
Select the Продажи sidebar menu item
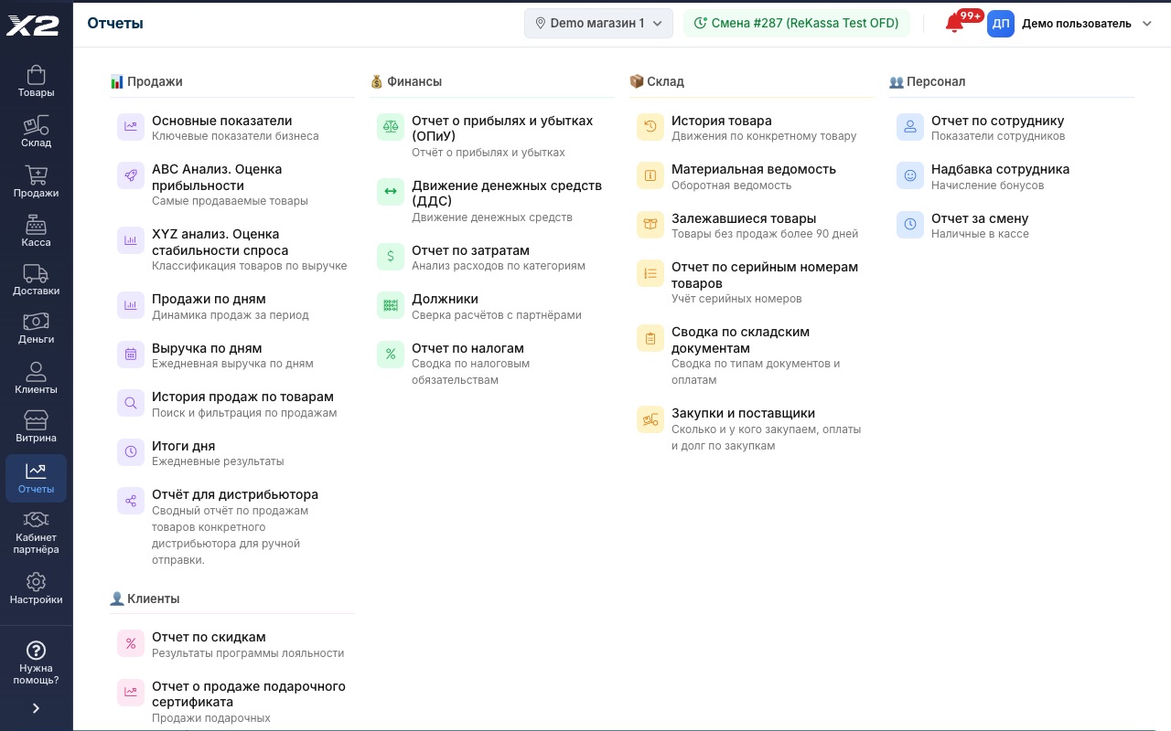coord(36,181)
